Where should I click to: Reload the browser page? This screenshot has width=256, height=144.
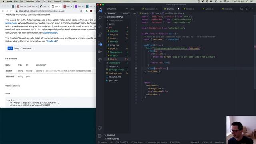[12, 11]
